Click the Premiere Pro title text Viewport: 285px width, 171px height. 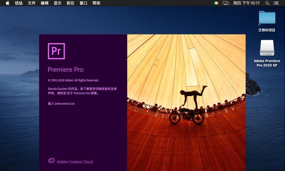(66, 70)
